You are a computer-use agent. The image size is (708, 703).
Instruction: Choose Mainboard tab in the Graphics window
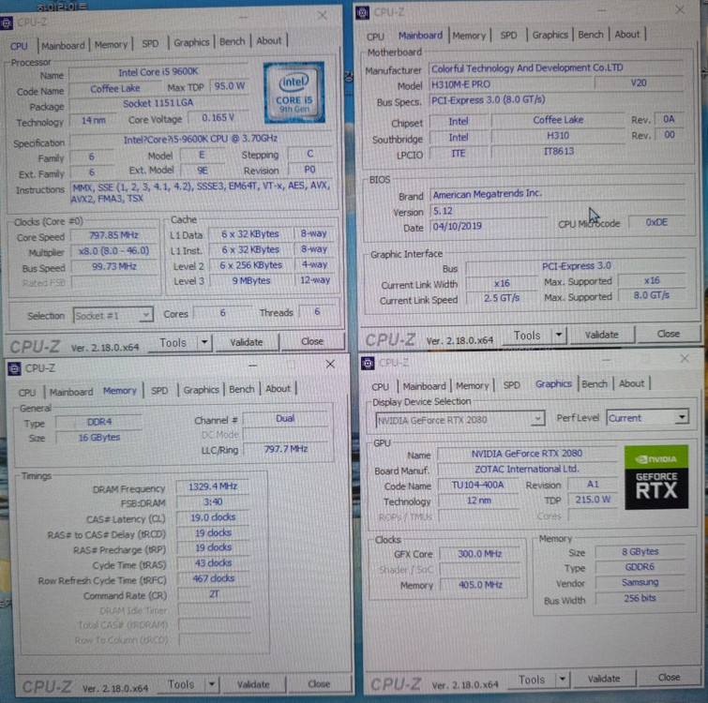pyautogui.click(x=425, y=386)
